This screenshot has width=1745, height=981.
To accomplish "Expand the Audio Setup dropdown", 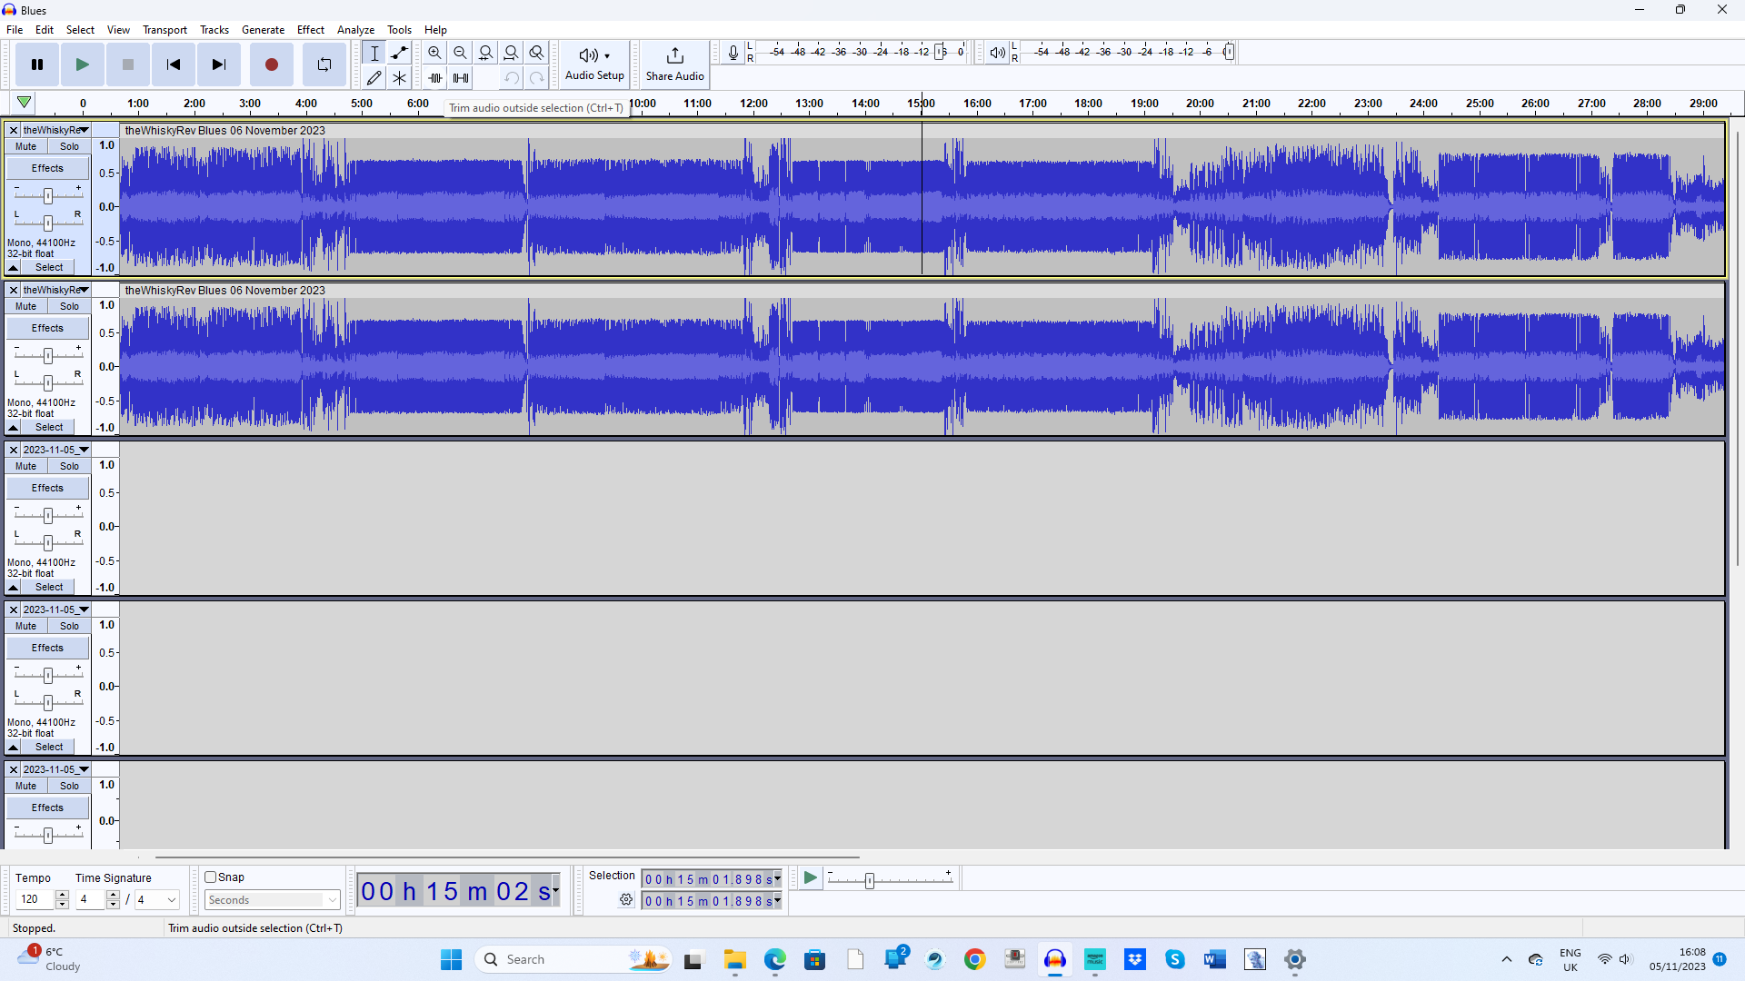I will pos(594,64).
